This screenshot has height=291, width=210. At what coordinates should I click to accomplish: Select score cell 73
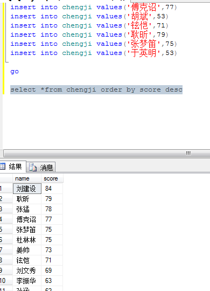(x=52, y=250)
